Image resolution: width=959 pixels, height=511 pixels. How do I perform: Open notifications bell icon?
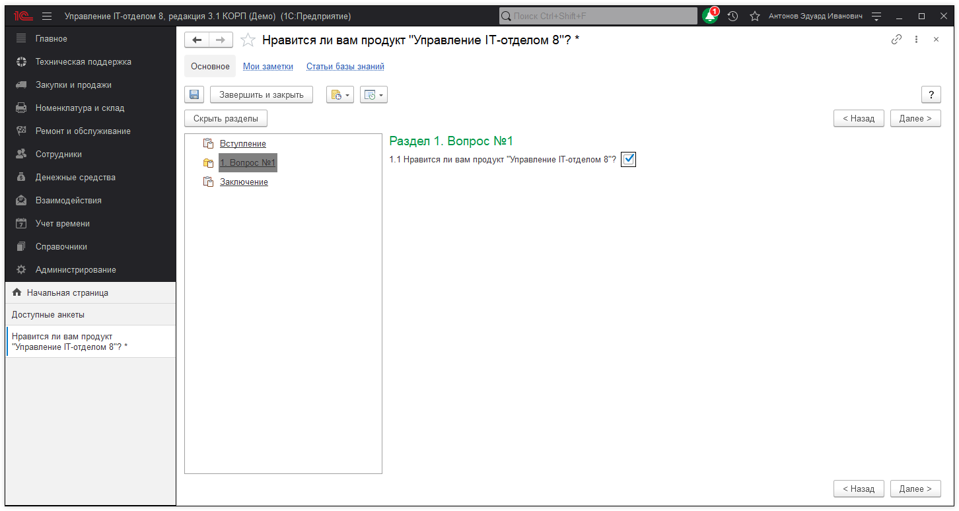pyautogui.click(x=710, y=16)
